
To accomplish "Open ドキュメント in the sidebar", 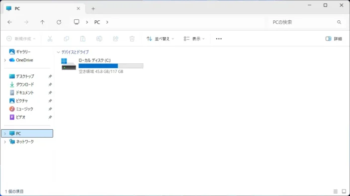I will click(x=24, y=93).
